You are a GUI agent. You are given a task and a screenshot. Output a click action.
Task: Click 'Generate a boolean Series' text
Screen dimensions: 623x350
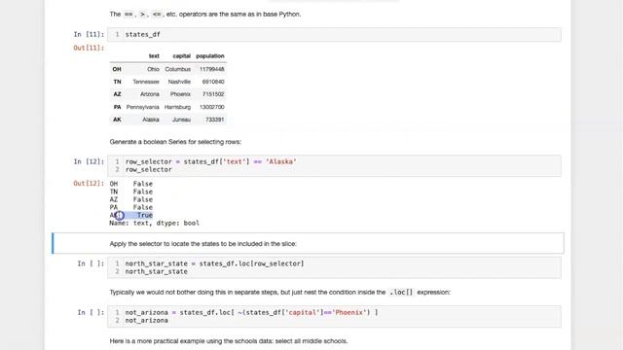175,142
